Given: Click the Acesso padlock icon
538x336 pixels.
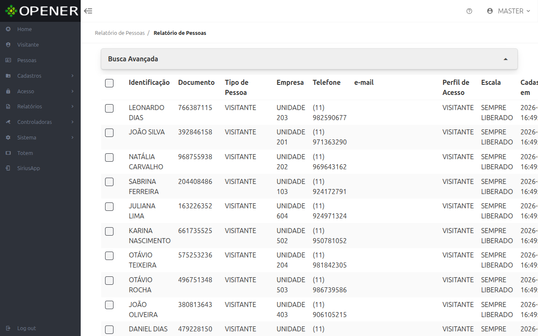Looking at the screenshot, I should (8, 92).
